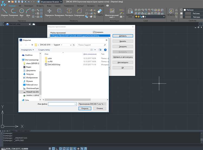This screenshot has width=203, height=150.
Task: Choose the Перенести move tool
Action: (49, 12)
